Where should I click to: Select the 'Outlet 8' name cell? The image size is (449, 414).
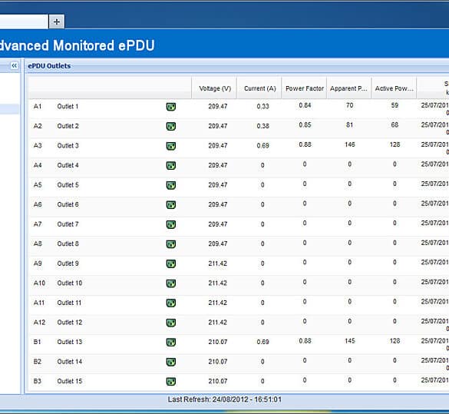click(x=68, y=243)
